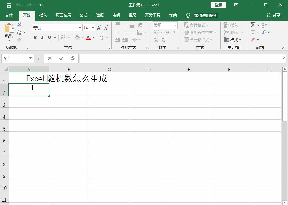Click the text Orientation icon
This screenshot has height=205, width=288.
(x=135, y=39)
